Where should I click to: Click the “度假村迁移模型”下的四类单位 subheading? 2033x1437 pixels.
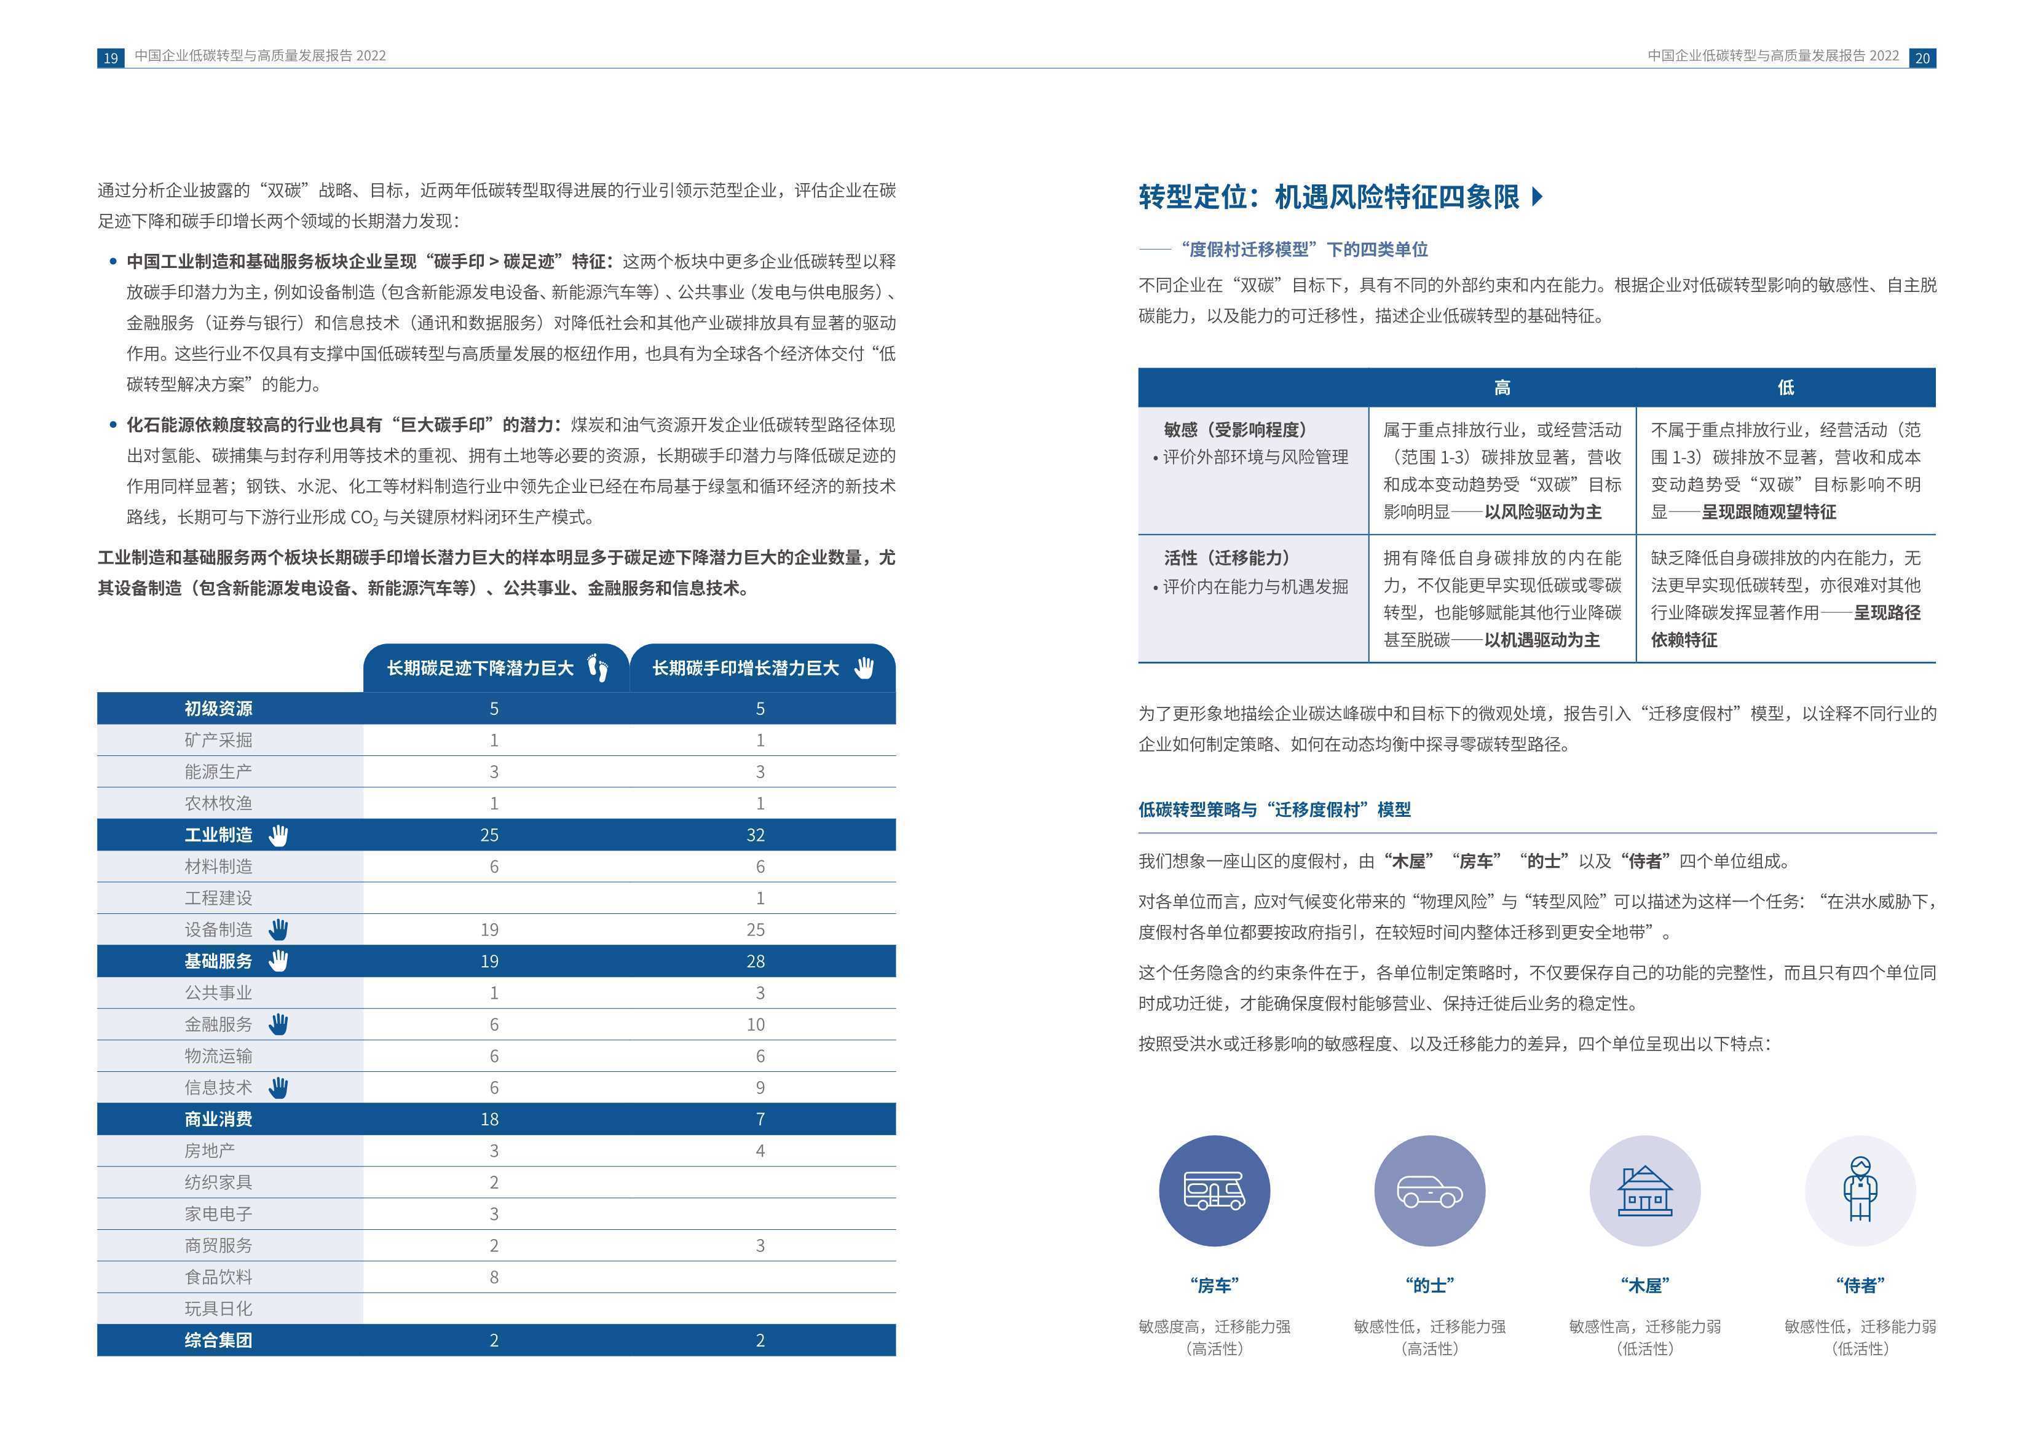[x=1305, y=250]
